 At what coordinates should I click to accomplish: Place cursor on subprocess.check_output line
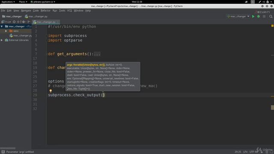pos(76,95)
